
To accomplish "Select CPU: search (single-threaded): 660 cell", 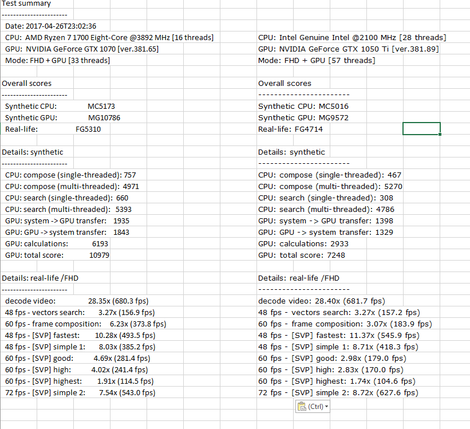I will pos(66,198).
